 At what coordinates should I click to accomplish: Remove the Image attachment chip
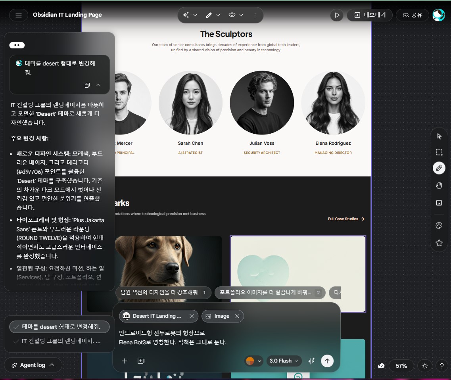pyautogui.click(x=237, y=316)
